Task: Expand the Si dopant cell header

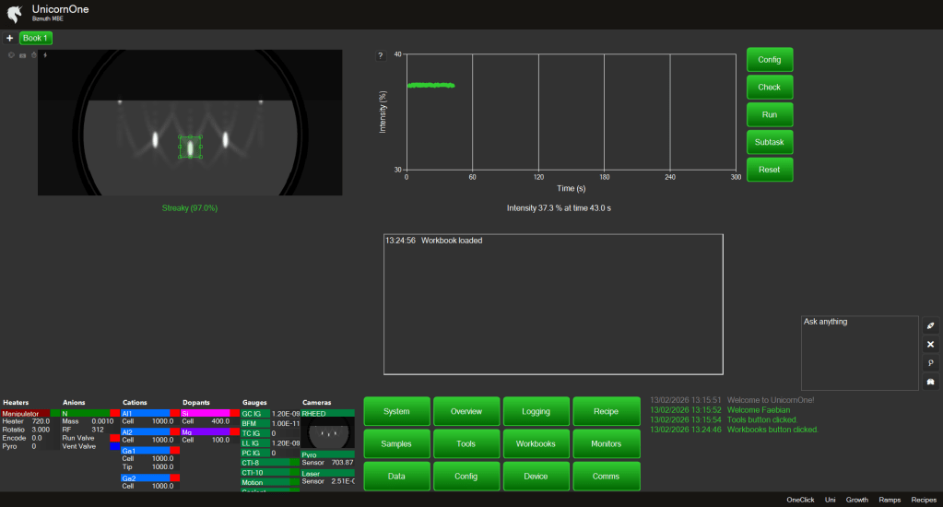Action: click(x=205, y=413)
